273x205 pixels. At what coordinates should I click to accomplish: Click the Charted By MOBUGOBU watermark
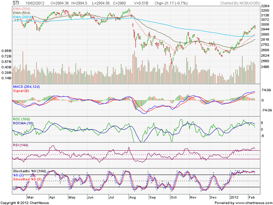pyautogui.click(x=240, y=3)
